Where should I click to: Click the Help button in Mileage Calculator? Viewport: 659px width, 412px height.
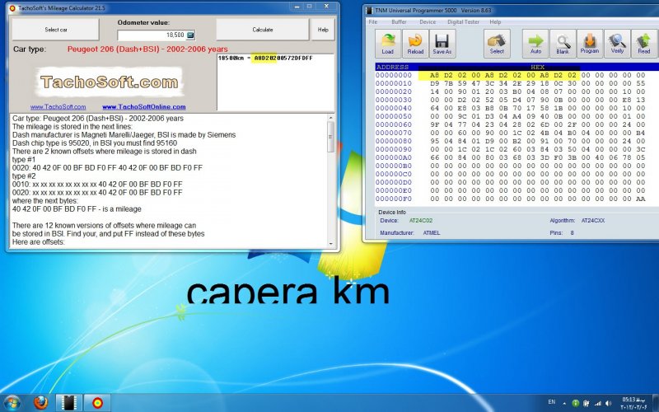click(x=323, y=30)
